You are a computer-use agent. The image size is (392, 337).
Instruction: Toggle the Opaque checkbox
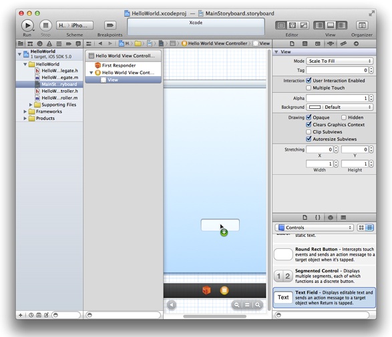coord(309,117)
